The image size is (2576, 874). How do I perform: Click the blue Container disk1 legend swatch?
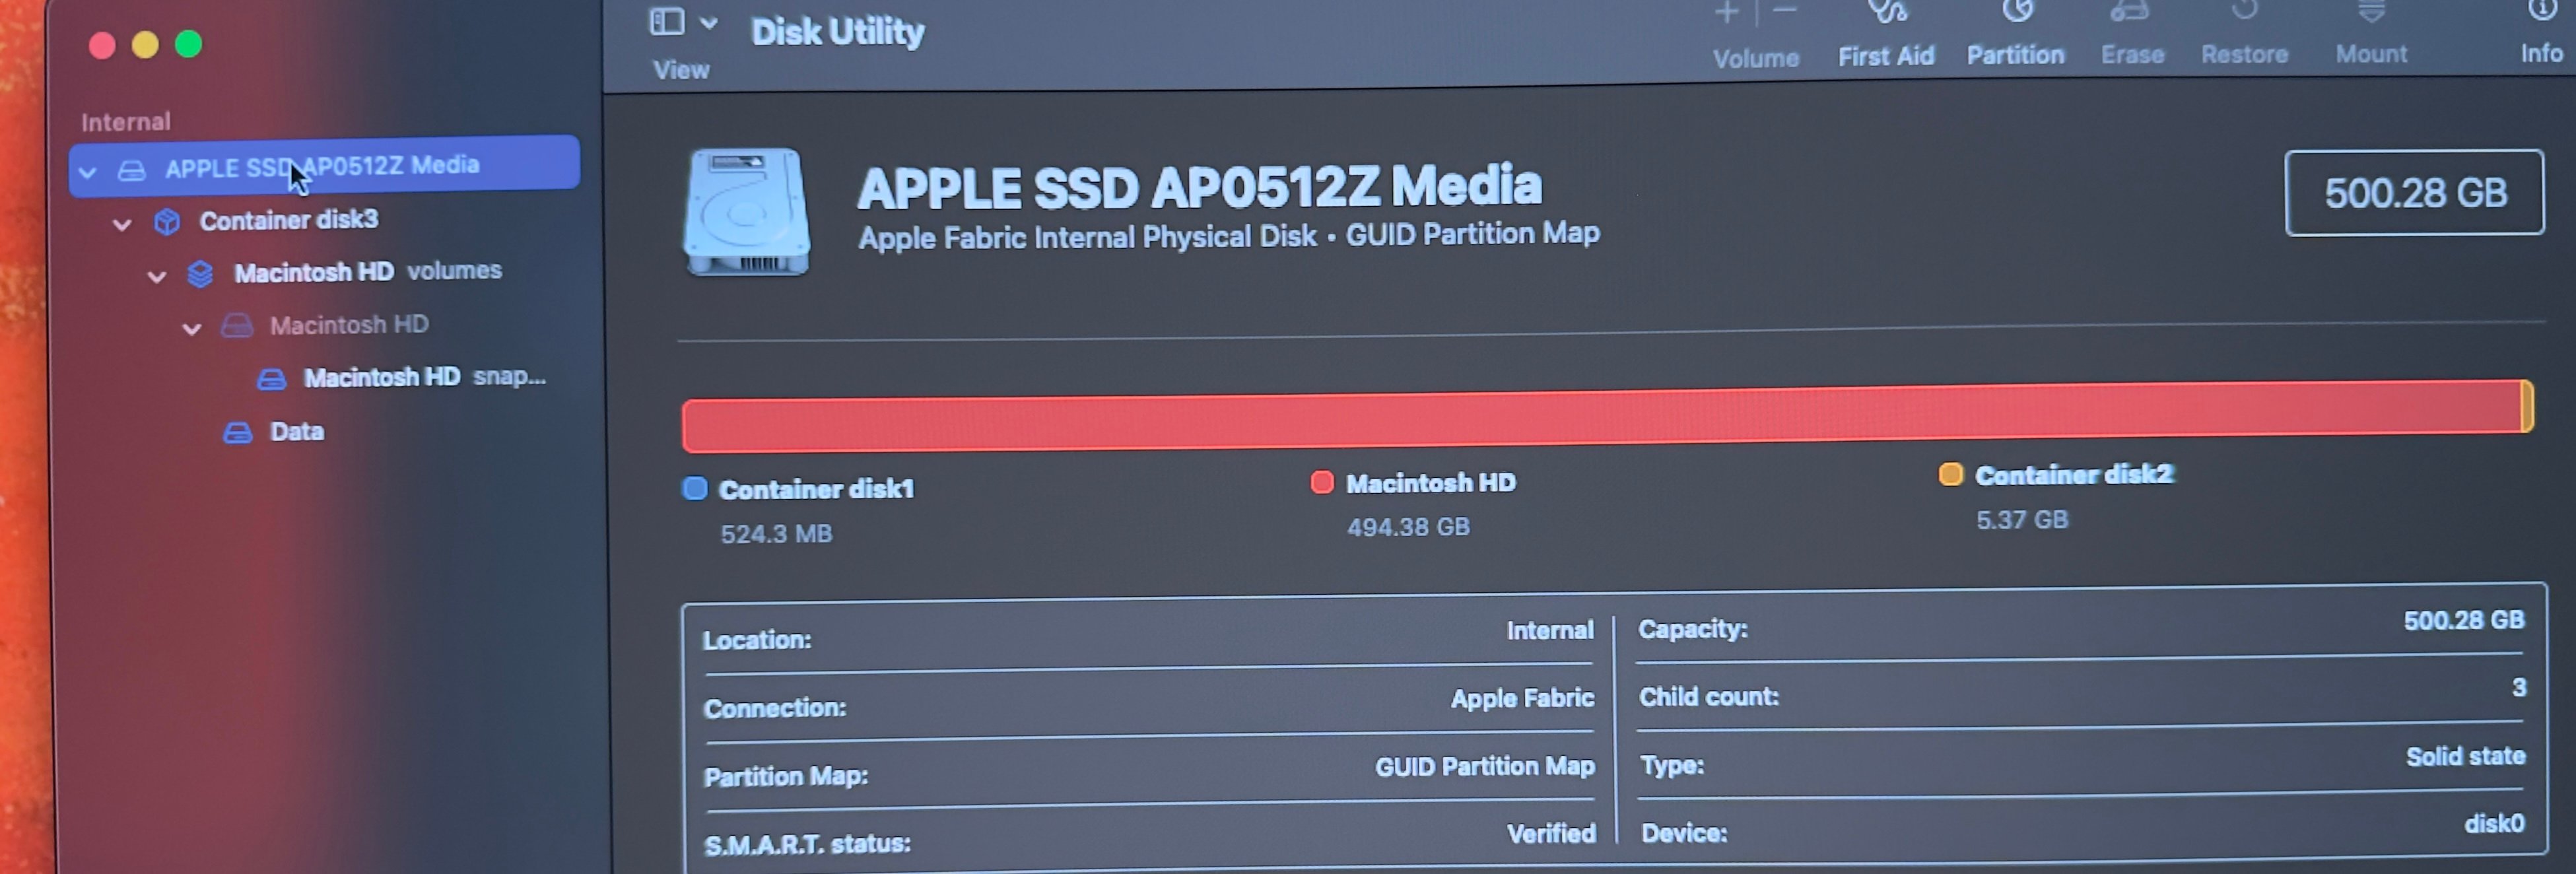pos(695,488)
